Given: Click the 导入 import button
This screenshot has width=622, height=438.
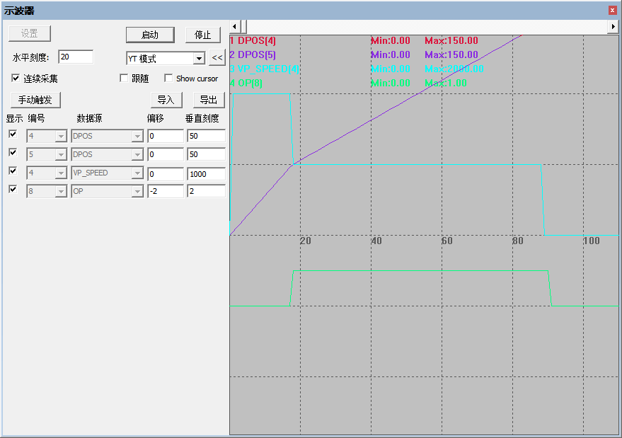Looking at the screenshot, I should [x=167, y=99].
